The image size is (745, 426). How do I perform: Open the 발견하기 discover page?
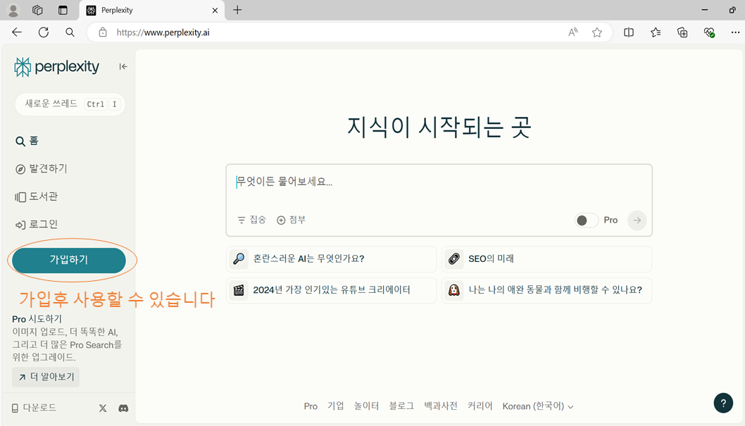pos(42,168)
